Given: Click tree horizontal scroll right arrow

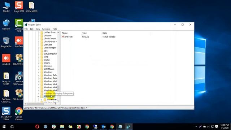Looking at the screenshot, I should pyautogui.click(x=55, y=104).
